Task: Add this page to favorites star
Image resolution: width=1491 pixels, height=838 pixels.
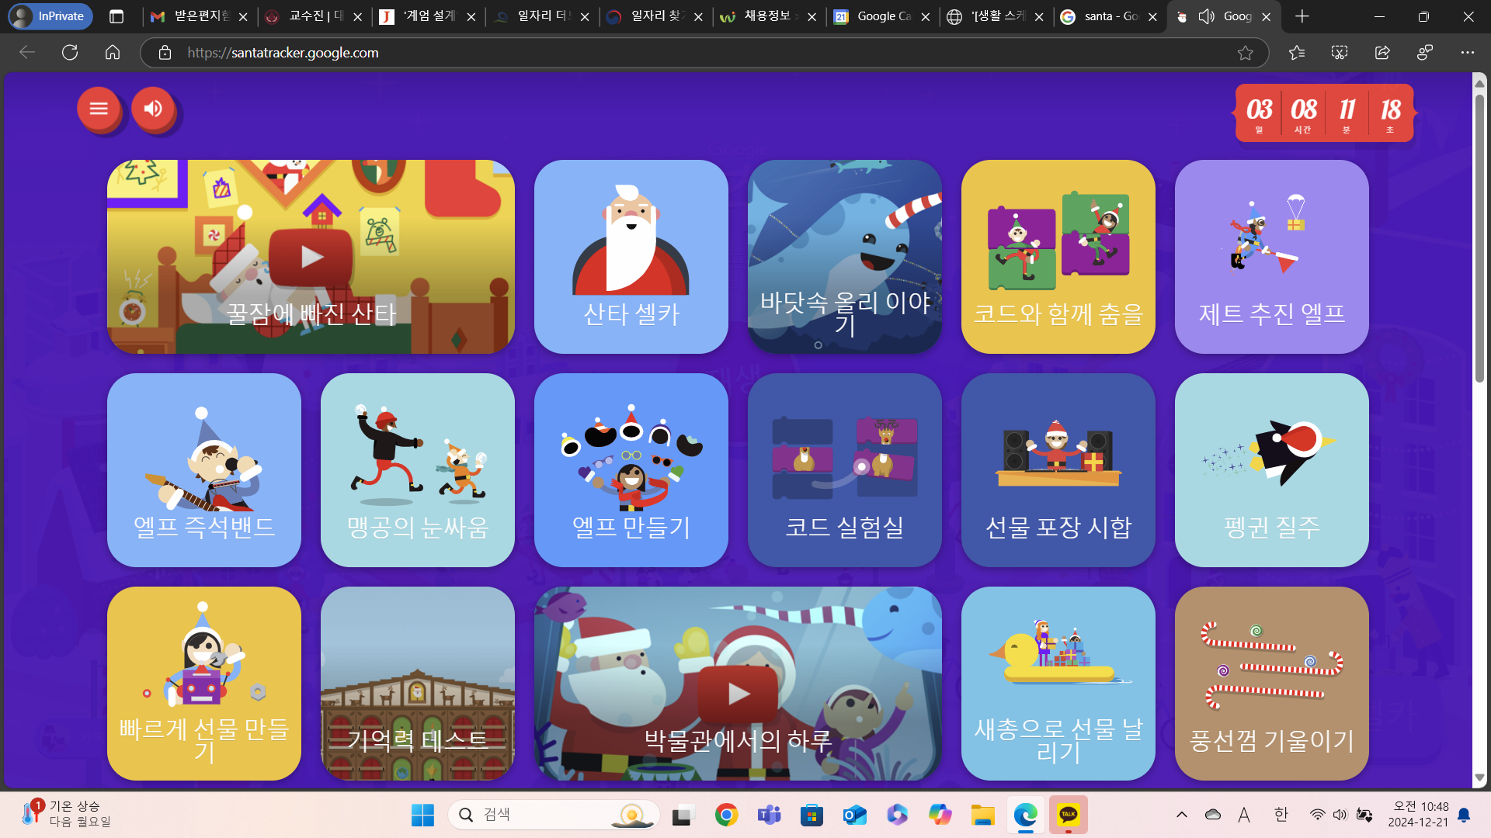Action: [x=1246, y=53]
